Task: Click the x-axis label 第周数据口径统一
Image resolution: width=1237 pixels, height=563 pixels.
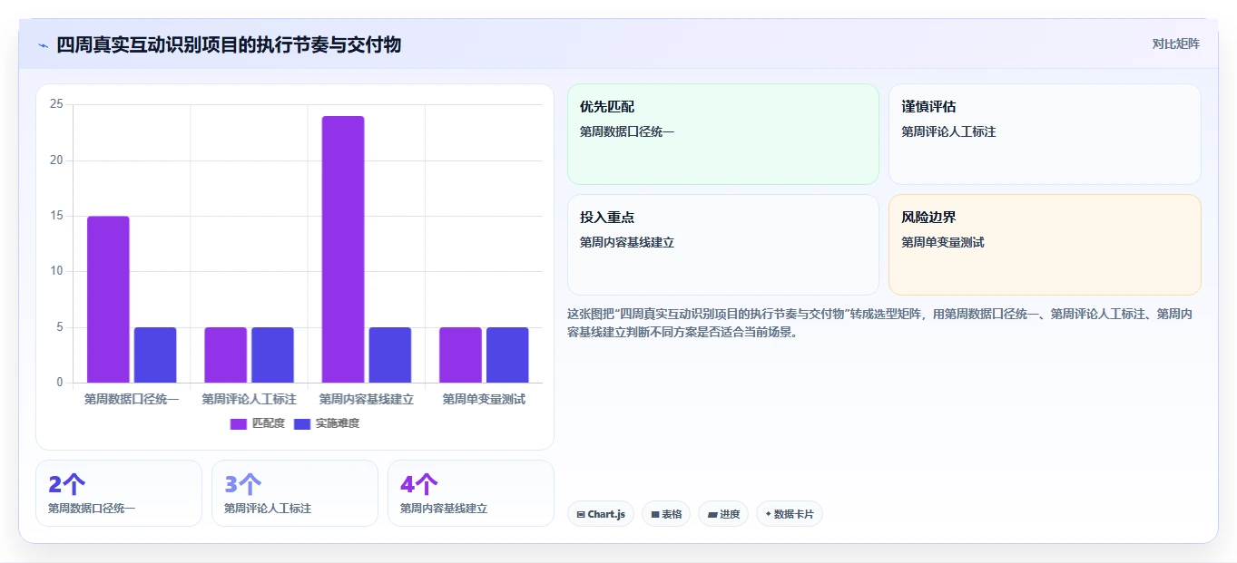Action: click(132, 399)
